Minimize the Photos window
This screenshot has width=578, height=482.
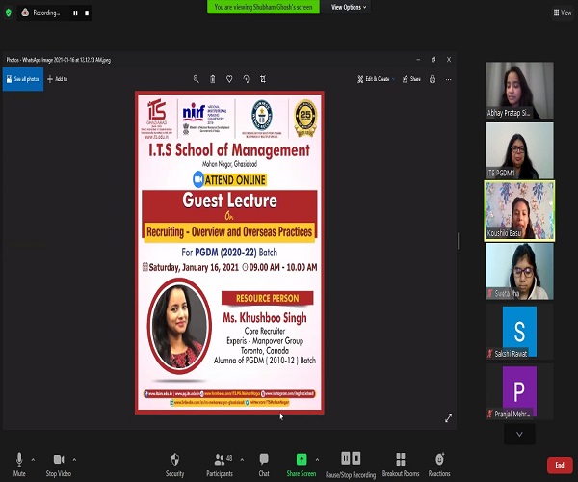pos(418,60)
